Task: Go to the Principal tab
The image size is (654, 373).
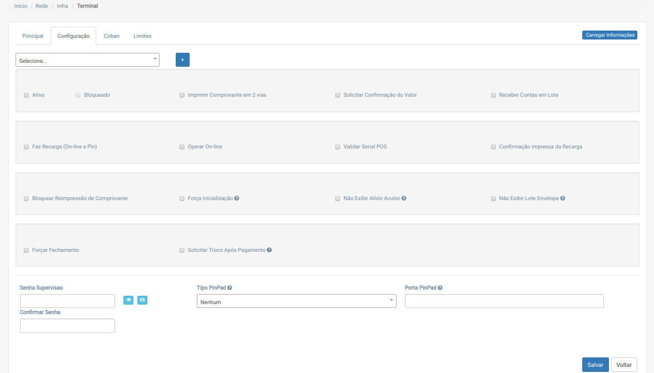Action: pyautogui.click(x=33, y=36)
